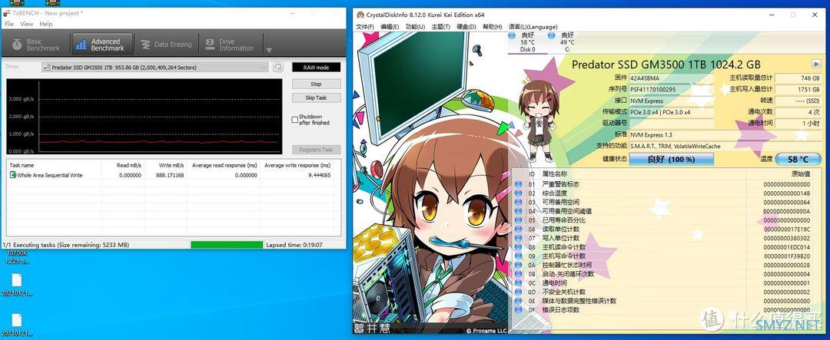Click status orb for 01 严重警告标志
This screenshot has height=340, width=830.
tap(519, 184)
